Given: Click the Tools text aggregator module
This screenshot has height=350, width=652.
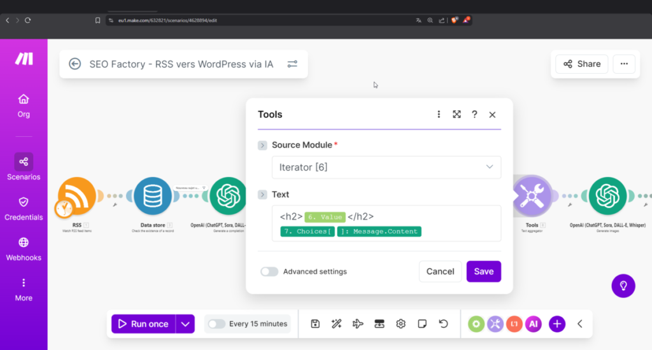Looking at the screenshot, I should pyautogui.click(x=532, y=194).
